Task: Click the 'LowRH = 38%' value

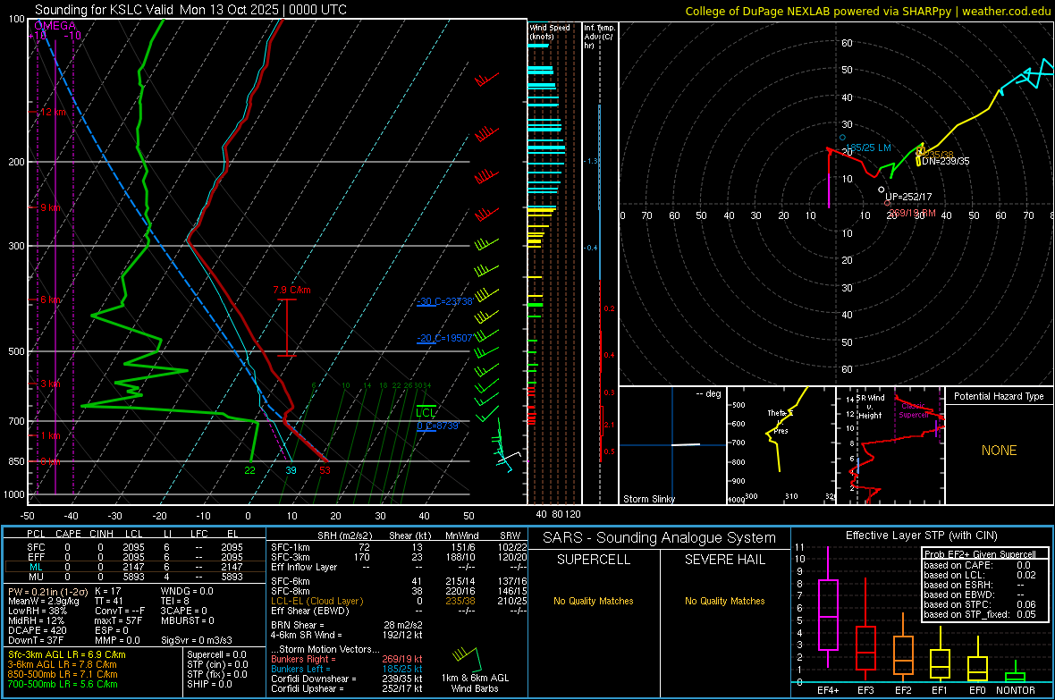Action: (38, 611)
